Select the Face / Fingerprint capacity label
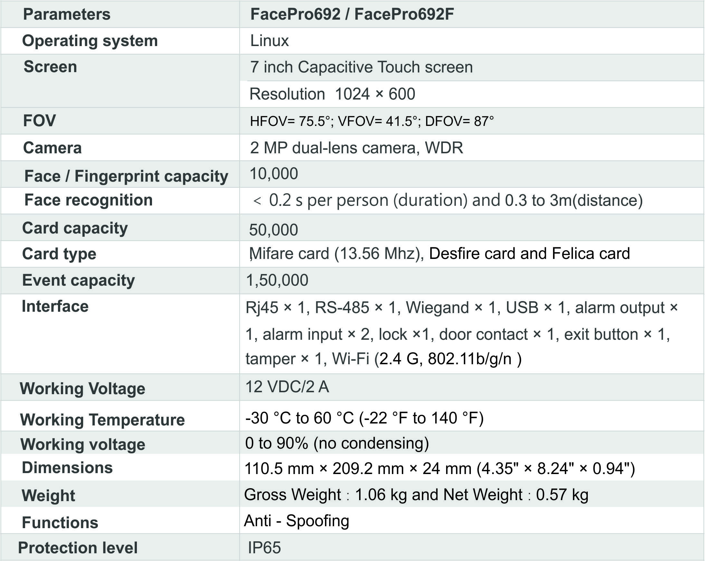The image size is (706, 561). 126,176
